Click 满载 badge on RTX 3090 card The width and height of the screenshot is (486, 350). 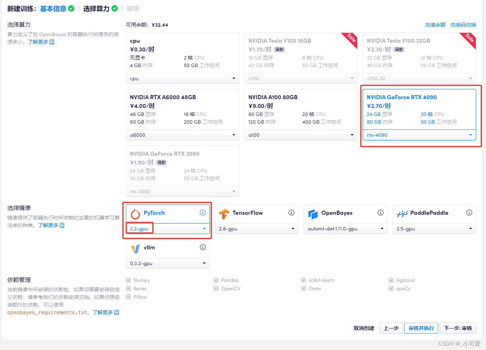click(161, 163)
